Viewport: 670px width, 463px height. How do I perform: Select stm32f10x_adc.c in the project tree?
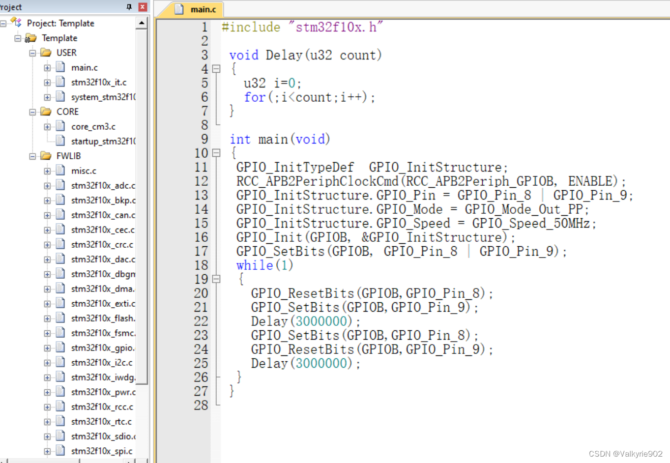pyautogui.click(x=103, y=185)
